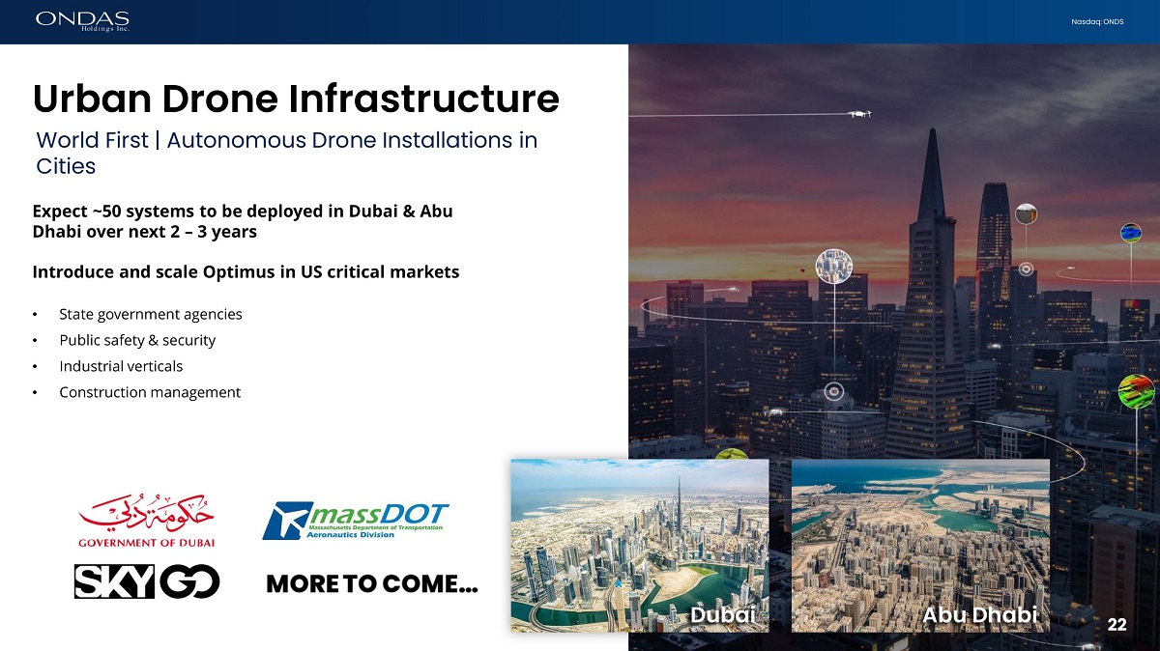This screenshot has height=651, width=1160.
Task: Click the Nasdaq: ONDS ticker text
Action: (1097, 21)
